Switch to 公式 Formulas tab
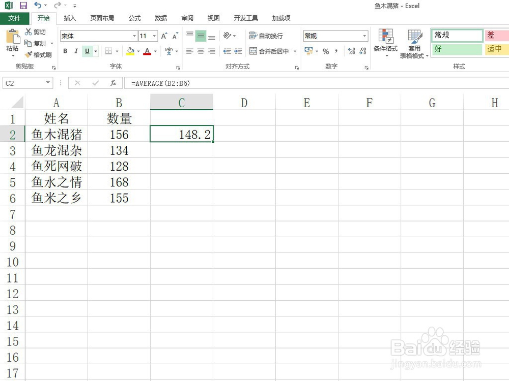The height and width of the screenshot is (381, 509). pos(135,18)
